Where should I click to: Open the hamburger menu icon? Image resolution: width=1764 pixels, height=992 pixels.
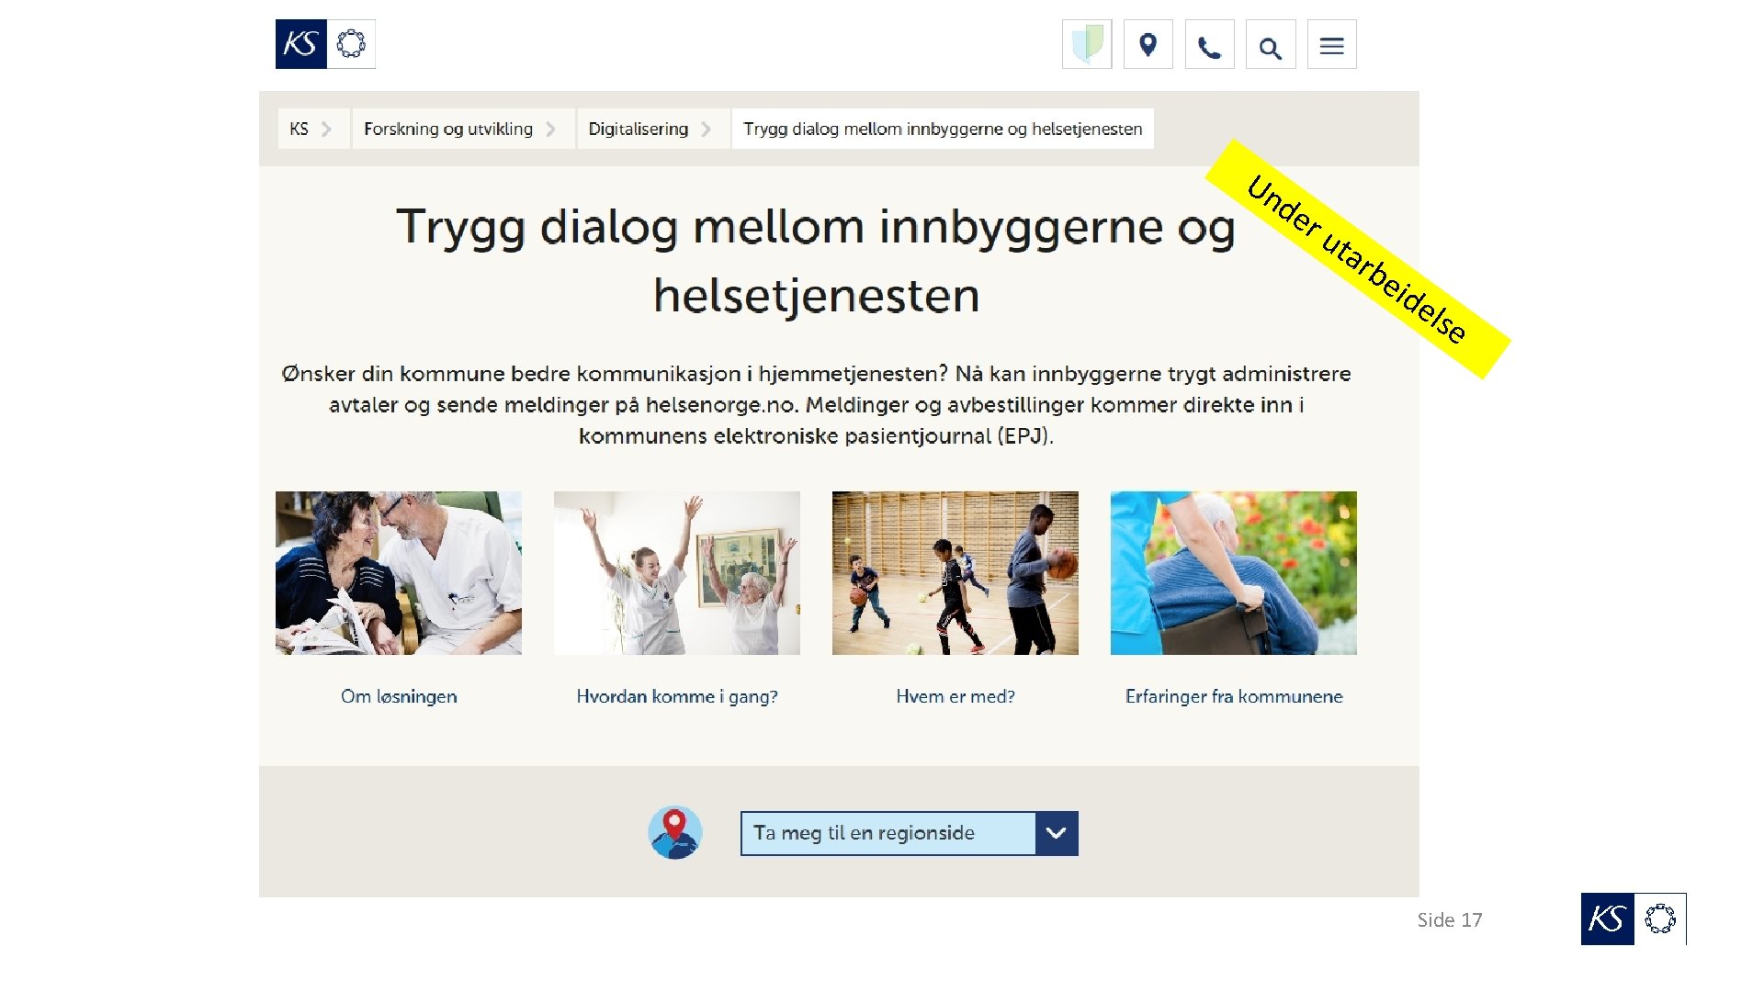pyautogui.click(x=1331, y=44)
